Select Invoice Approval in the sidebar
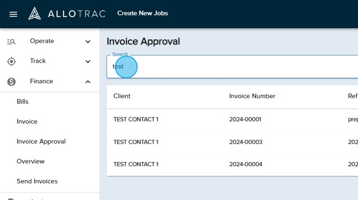 click(41, 141)
